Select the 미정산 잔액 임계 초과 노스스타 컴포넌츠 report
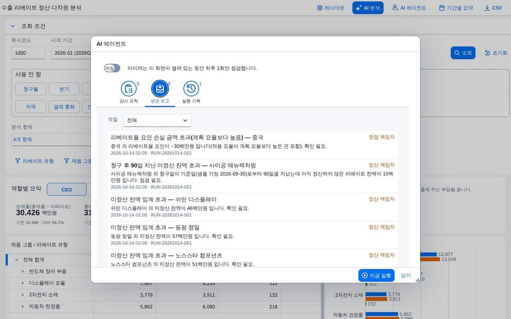Image resolution: width=511 pixels, height=319 pixels. (x=253, y=259)
